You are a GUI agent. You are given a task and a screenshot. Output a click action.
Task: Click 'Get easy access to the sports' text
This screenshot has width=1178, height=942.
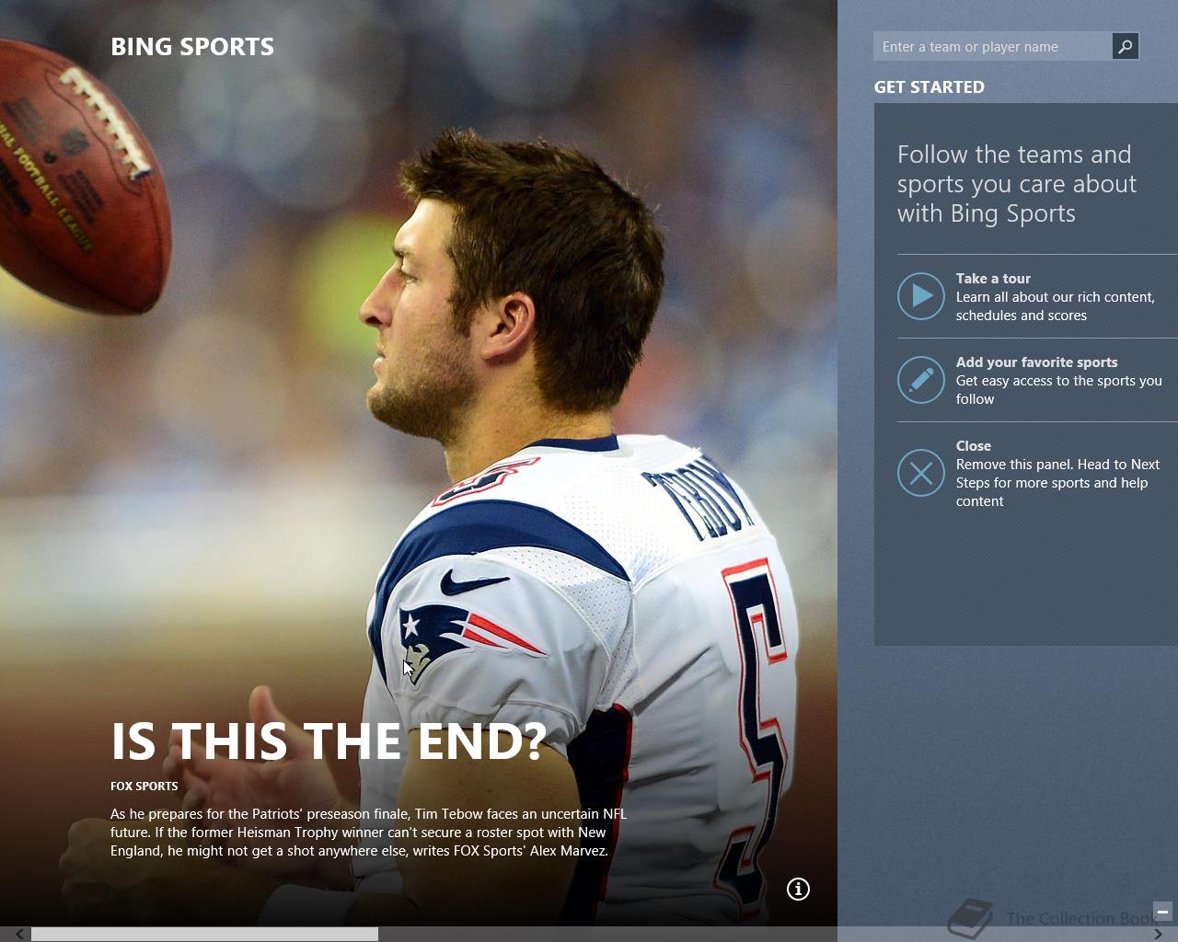1058,389
